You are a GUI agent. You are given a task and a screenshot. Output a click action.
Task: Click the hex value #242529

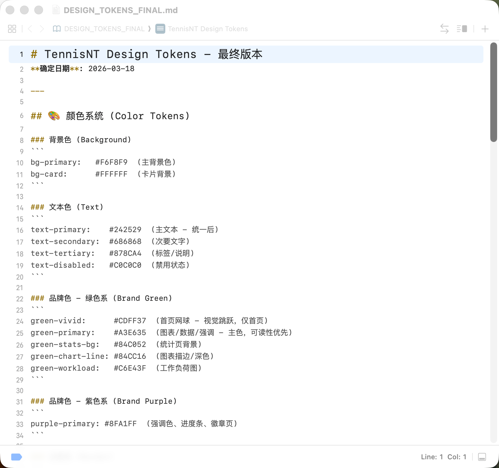(x=125, y=230)
